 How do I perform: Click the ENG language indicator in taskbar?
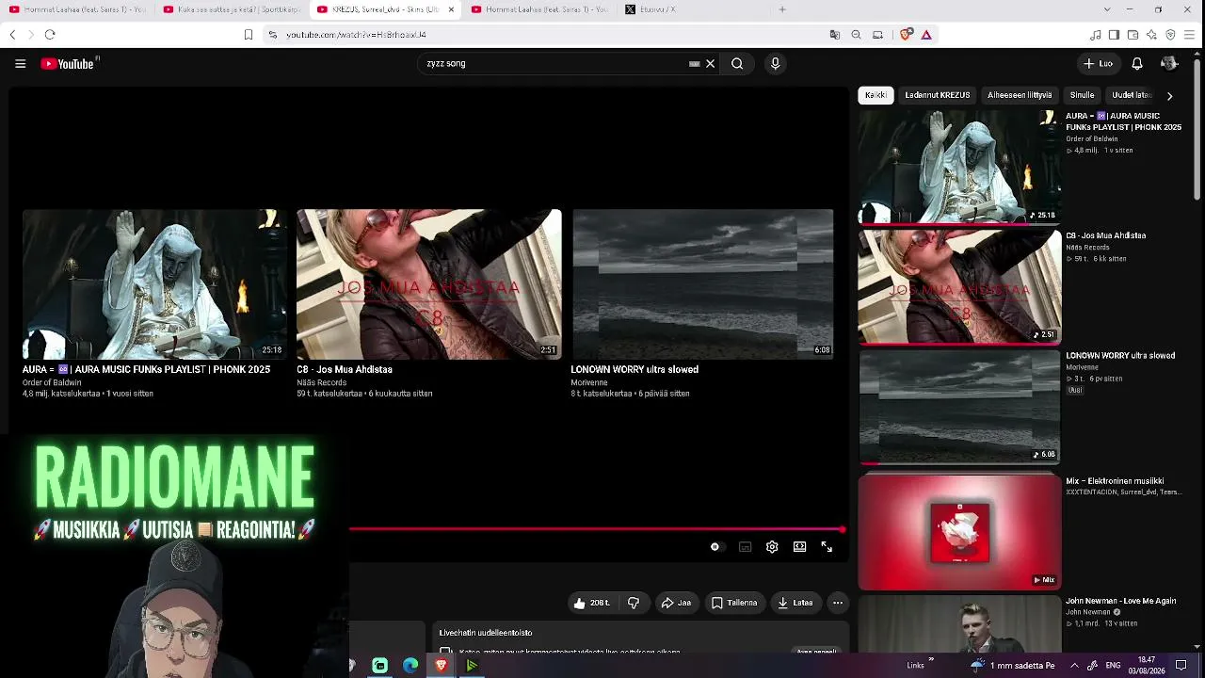click(x=1112, y=666)
